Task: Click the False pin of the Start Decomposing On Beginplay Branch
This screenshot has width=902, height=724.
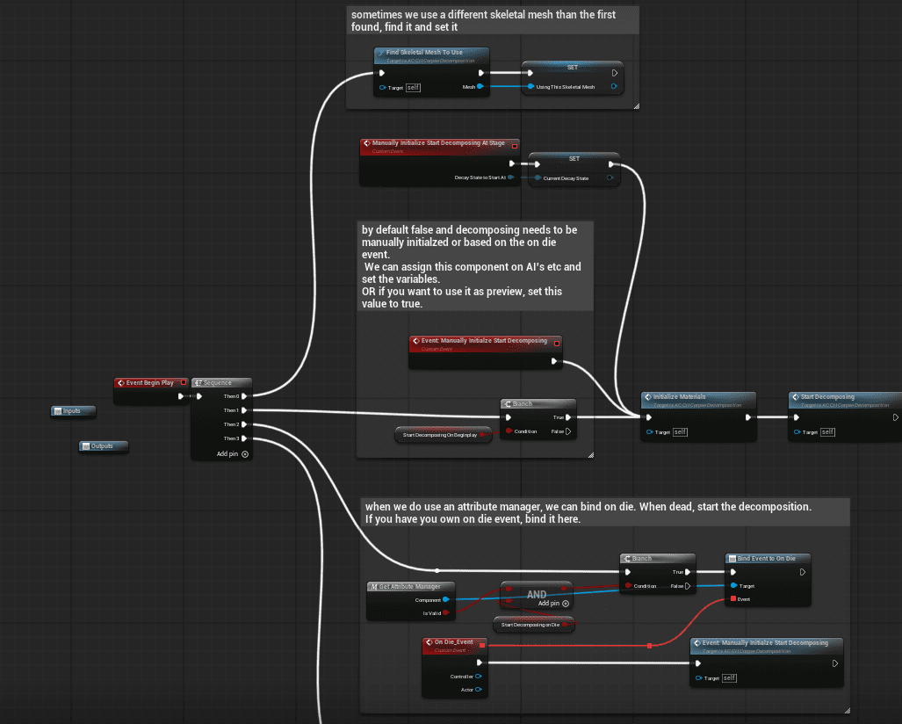Action: click(568, 431)
